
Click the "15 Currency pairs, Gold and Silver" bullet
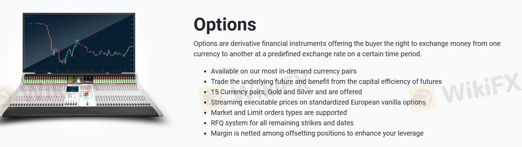(x=286, y=92)
